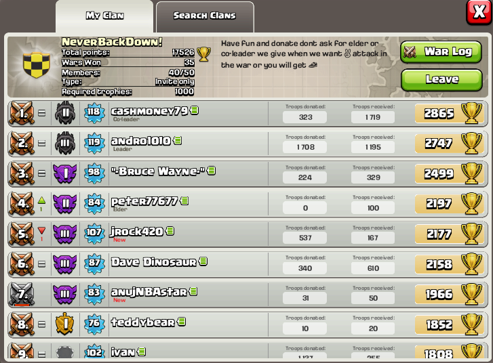Click ivan's level 102 badge
The image size is (493, 363).
pos(94,352)
